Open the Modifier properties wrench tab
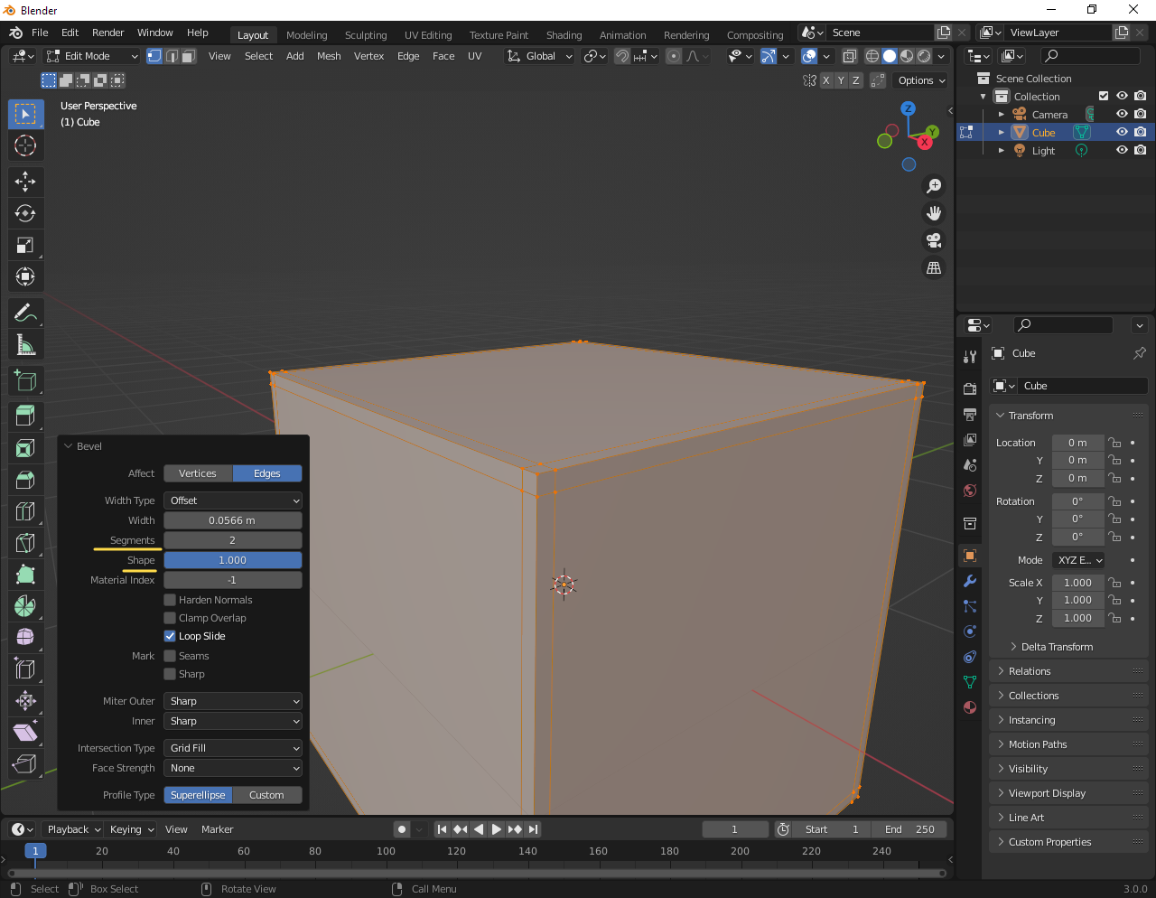The width and height of the screenshot is (1156, 898). 970,581
